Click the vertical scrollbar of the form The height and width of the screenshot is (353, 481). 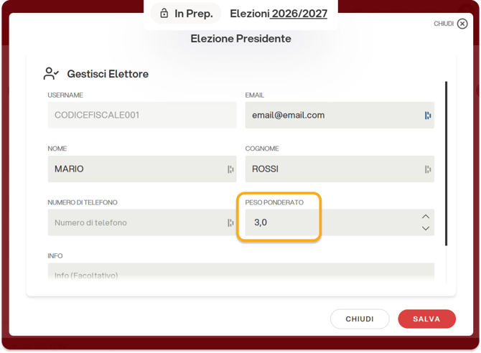point(446,164)
